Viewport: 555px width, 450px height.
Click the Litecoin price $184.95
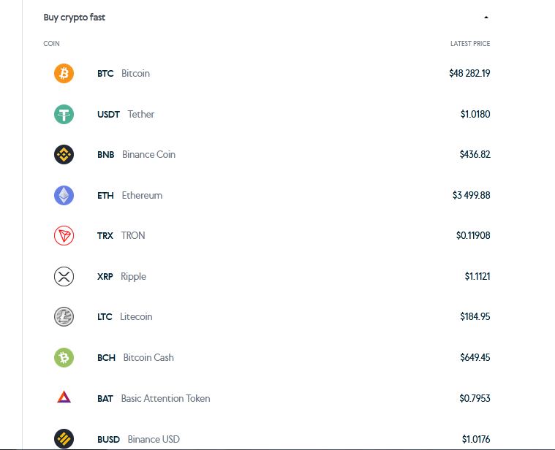[x=475, y=317]
